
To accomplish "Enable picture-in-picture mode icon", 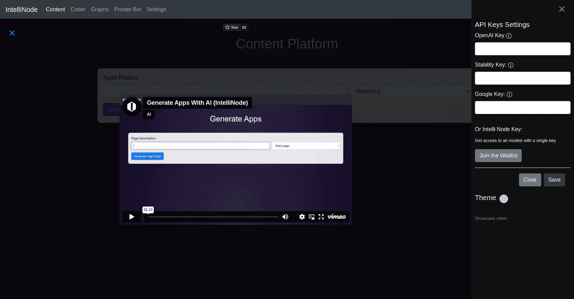I will [312, 217].
